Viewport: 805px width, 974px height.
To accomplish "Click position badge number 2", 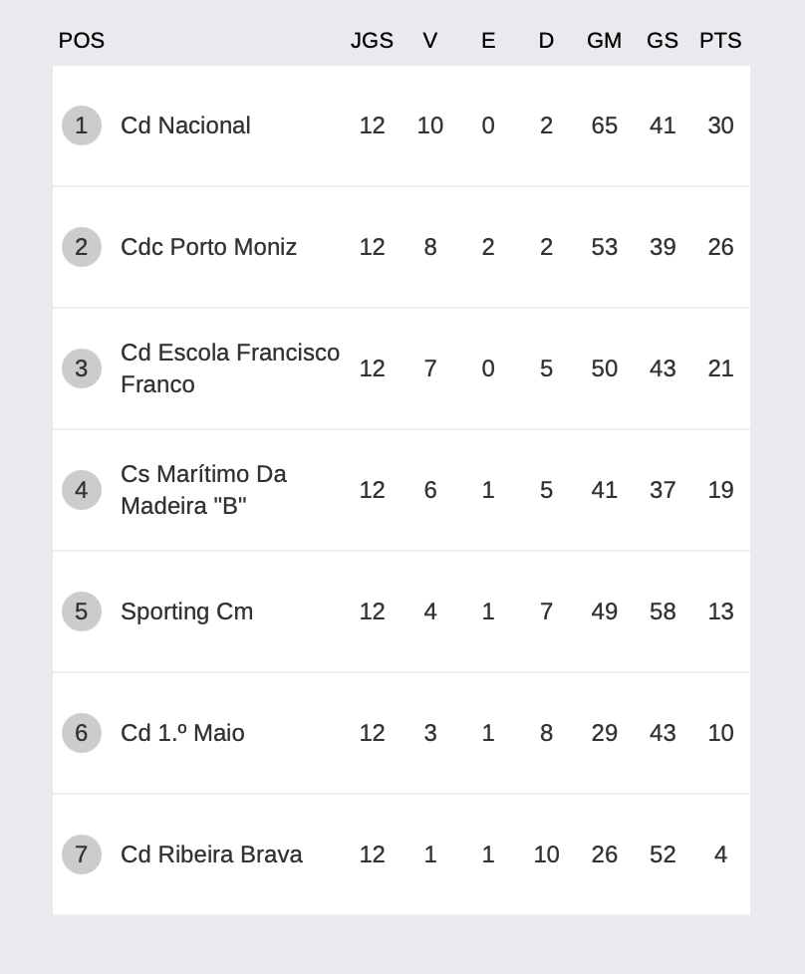I will pos(82,247).
